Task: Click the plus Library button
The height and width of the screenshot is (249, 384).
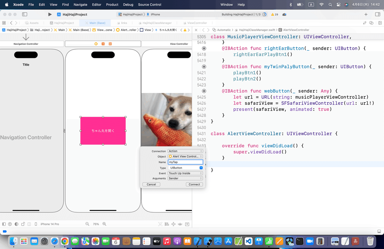Action: click(x=366, y=14)
